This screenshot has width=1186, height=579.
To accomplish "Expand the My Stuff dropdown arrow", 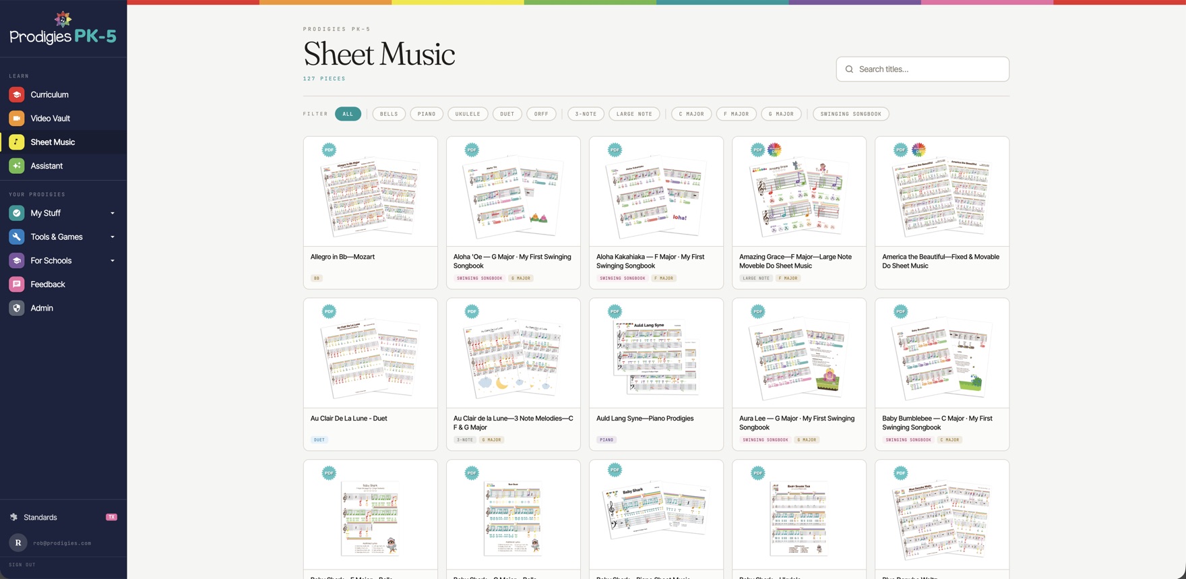I will tap(113, 213).
